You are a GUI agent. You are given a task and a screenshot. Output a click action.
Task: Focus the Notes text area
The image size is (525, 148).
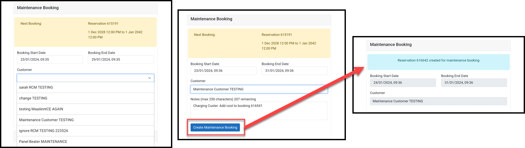259,111
